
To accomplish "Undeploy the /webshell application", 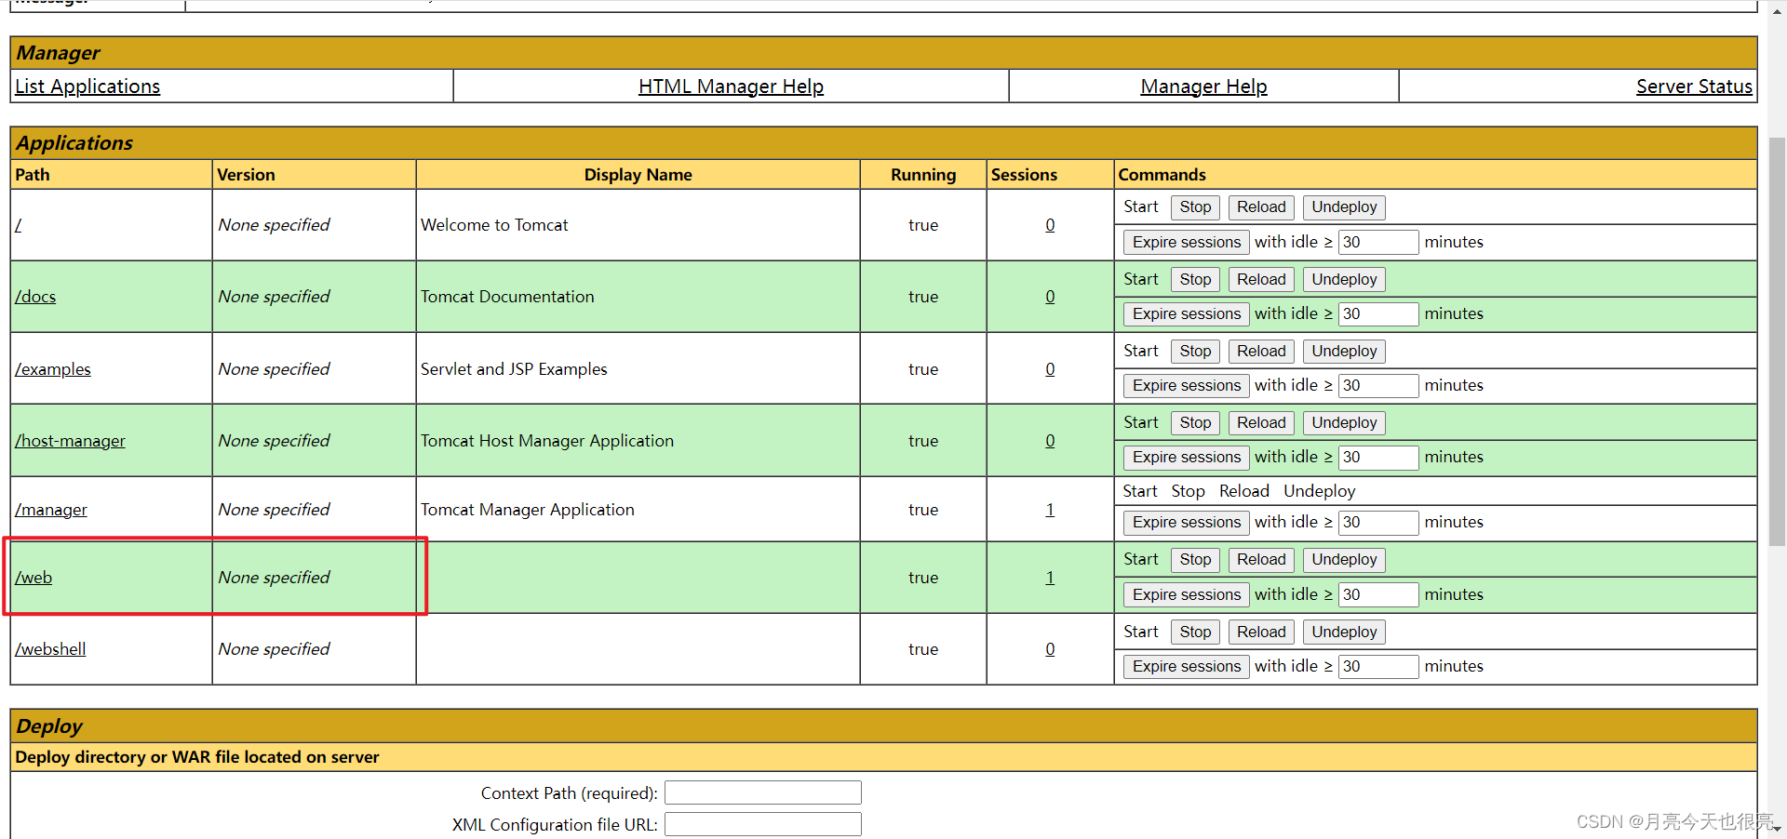I will (x=1344, y=633).
